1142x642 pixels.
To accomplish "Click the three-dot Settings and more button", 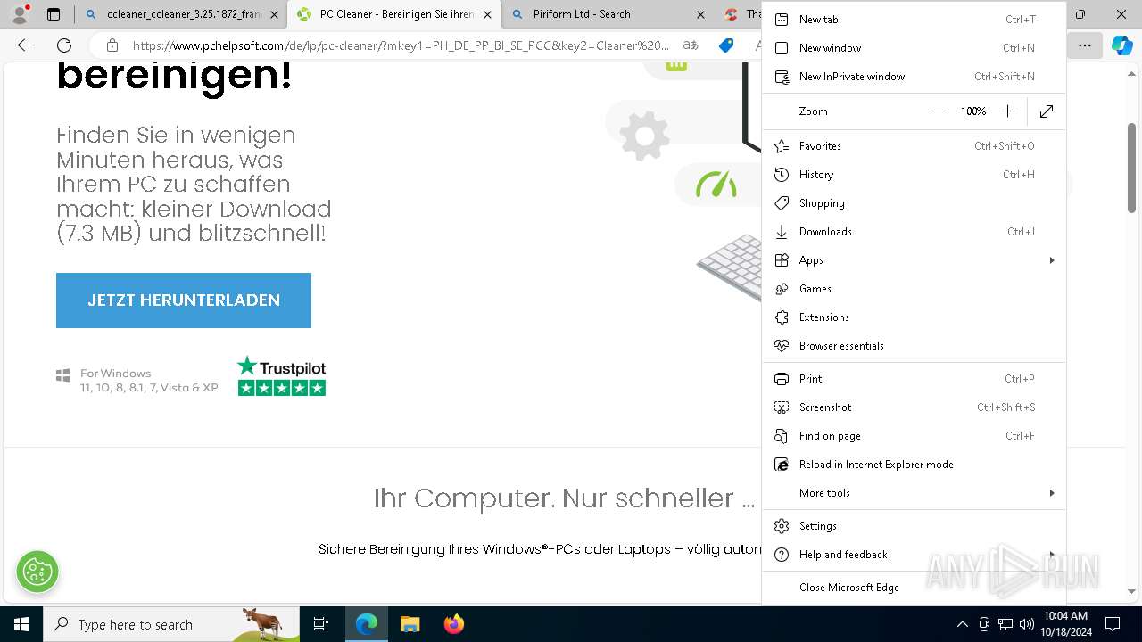I will click(1085, 45).
